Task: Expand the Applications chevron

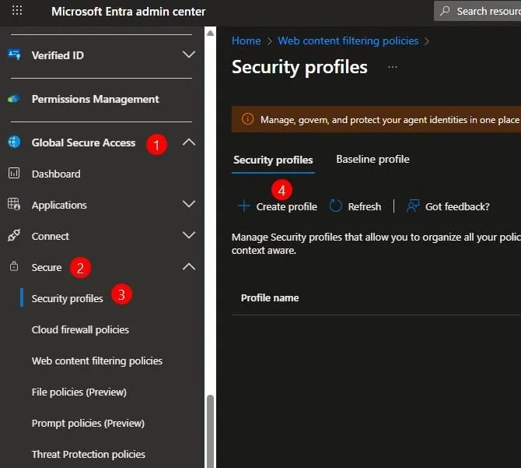Action: pos(189,204)
